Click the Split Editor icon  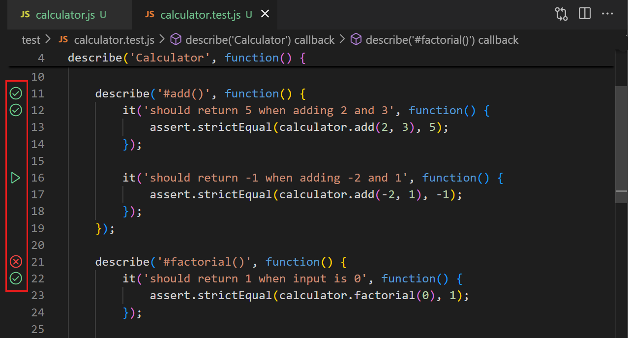(584, 13)
